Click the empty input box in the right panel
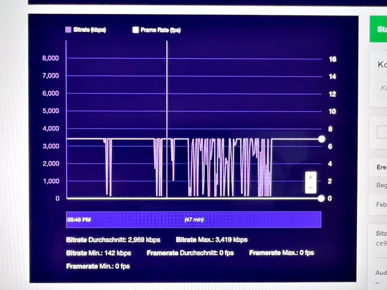 click(x=382, y=132)
